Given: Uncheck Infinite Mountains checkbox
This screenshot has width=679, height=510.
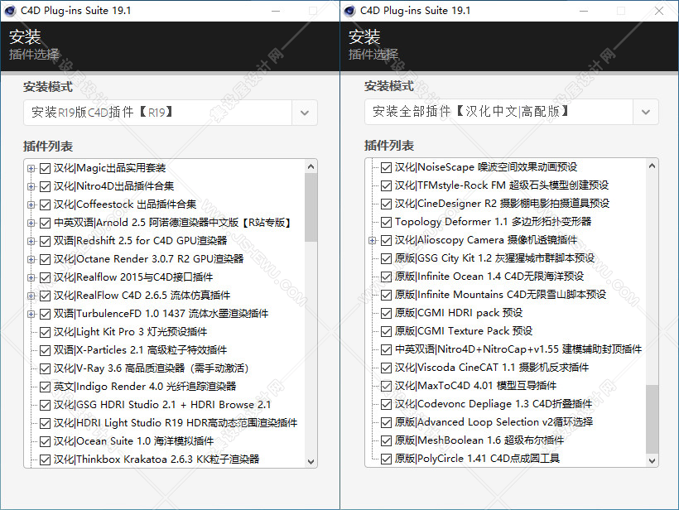Looking at the screenshot, I should (386, 295).
